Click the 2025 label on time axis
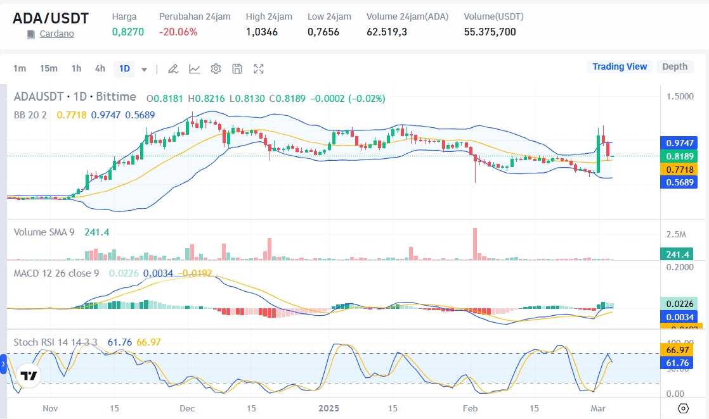This screenshot has width=709, height=419. click(328, 408)
